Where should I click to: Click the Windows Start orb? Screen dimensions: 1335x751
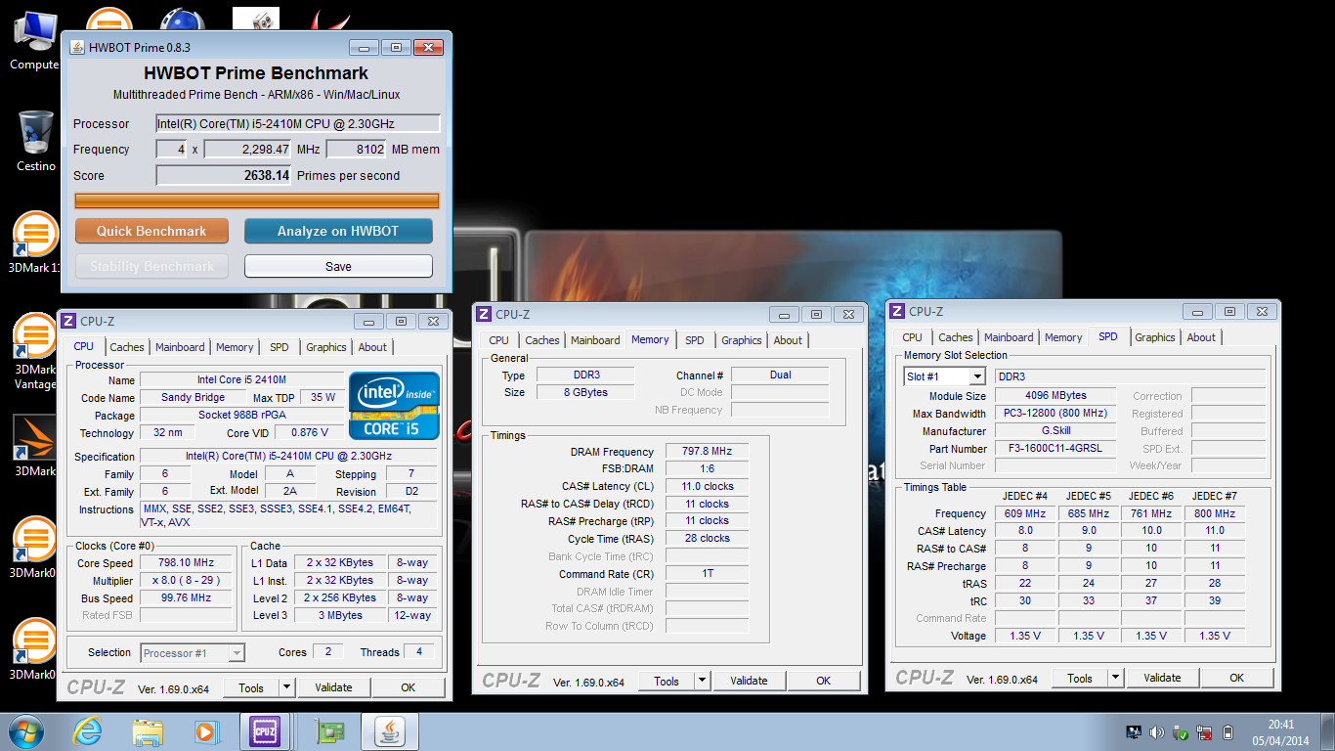coord(26,731)
